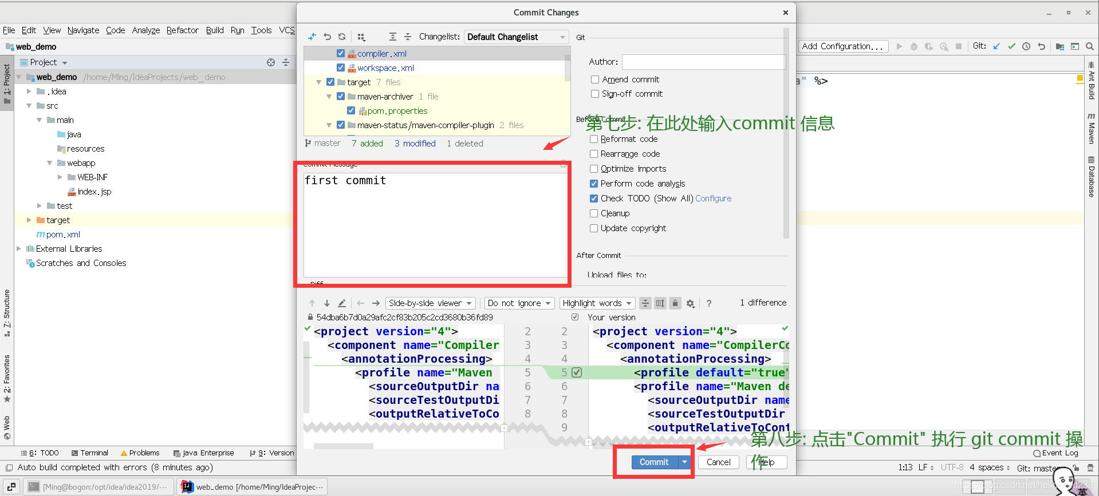Viewport: 1099px width, 496px height.
Task: Open Problems tool window tab
Action: [140, 453]
